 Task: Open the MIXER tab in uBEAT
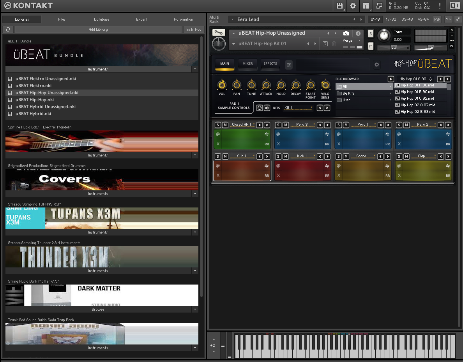[x=248, y=64]
